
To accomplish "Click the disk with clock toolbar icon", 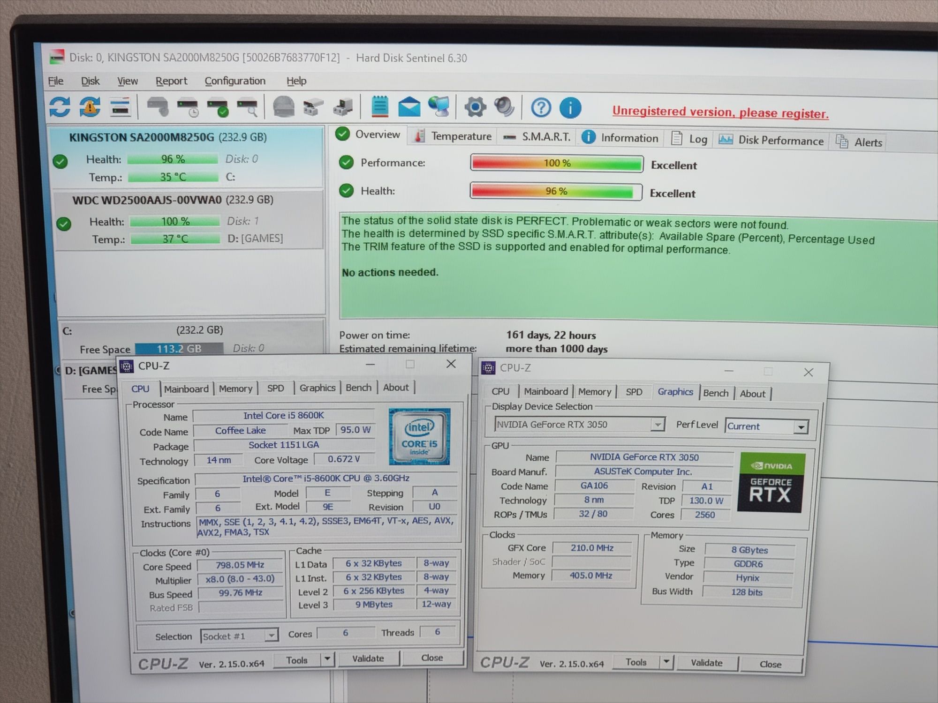I will (x=189, y=107).
